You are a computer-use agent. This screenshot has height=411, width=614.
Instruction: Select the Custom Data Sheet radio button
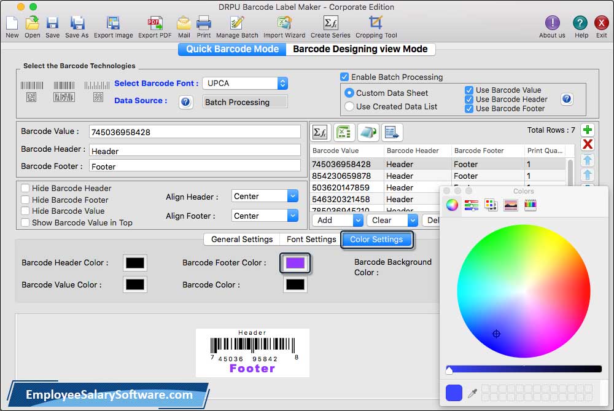349,93
